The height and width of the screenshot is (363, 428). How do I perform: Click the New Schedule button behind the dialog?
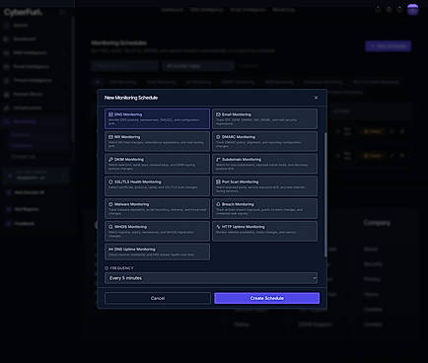[388, 46]
